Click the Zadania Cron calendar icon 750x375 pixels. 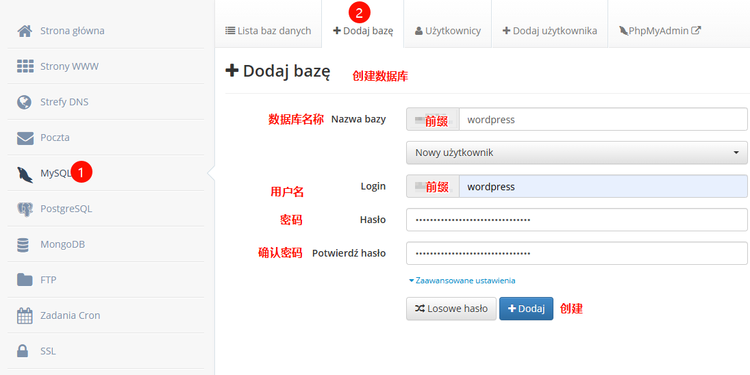point(25,315)
